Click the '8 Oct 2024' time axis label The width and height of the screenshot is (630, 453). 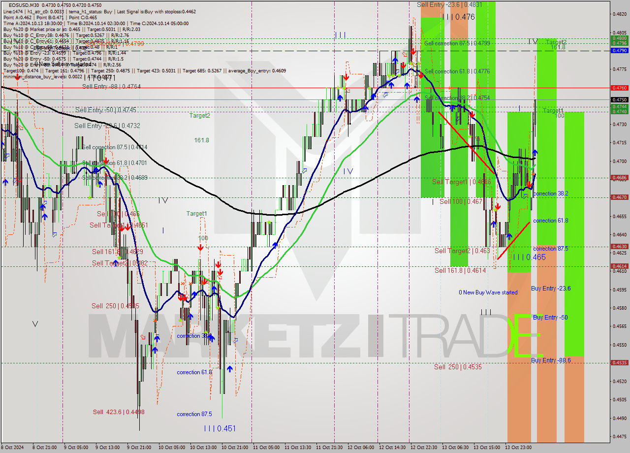point(13,448)
